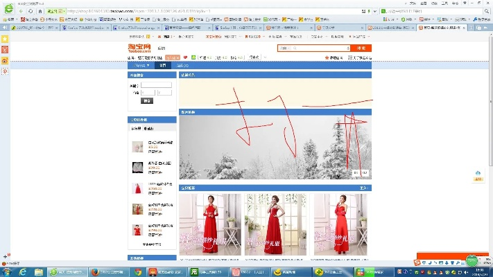This screenshot has width=493, height=277.
Task: Select the home tab in shop navigation bar
Action: 163,65
